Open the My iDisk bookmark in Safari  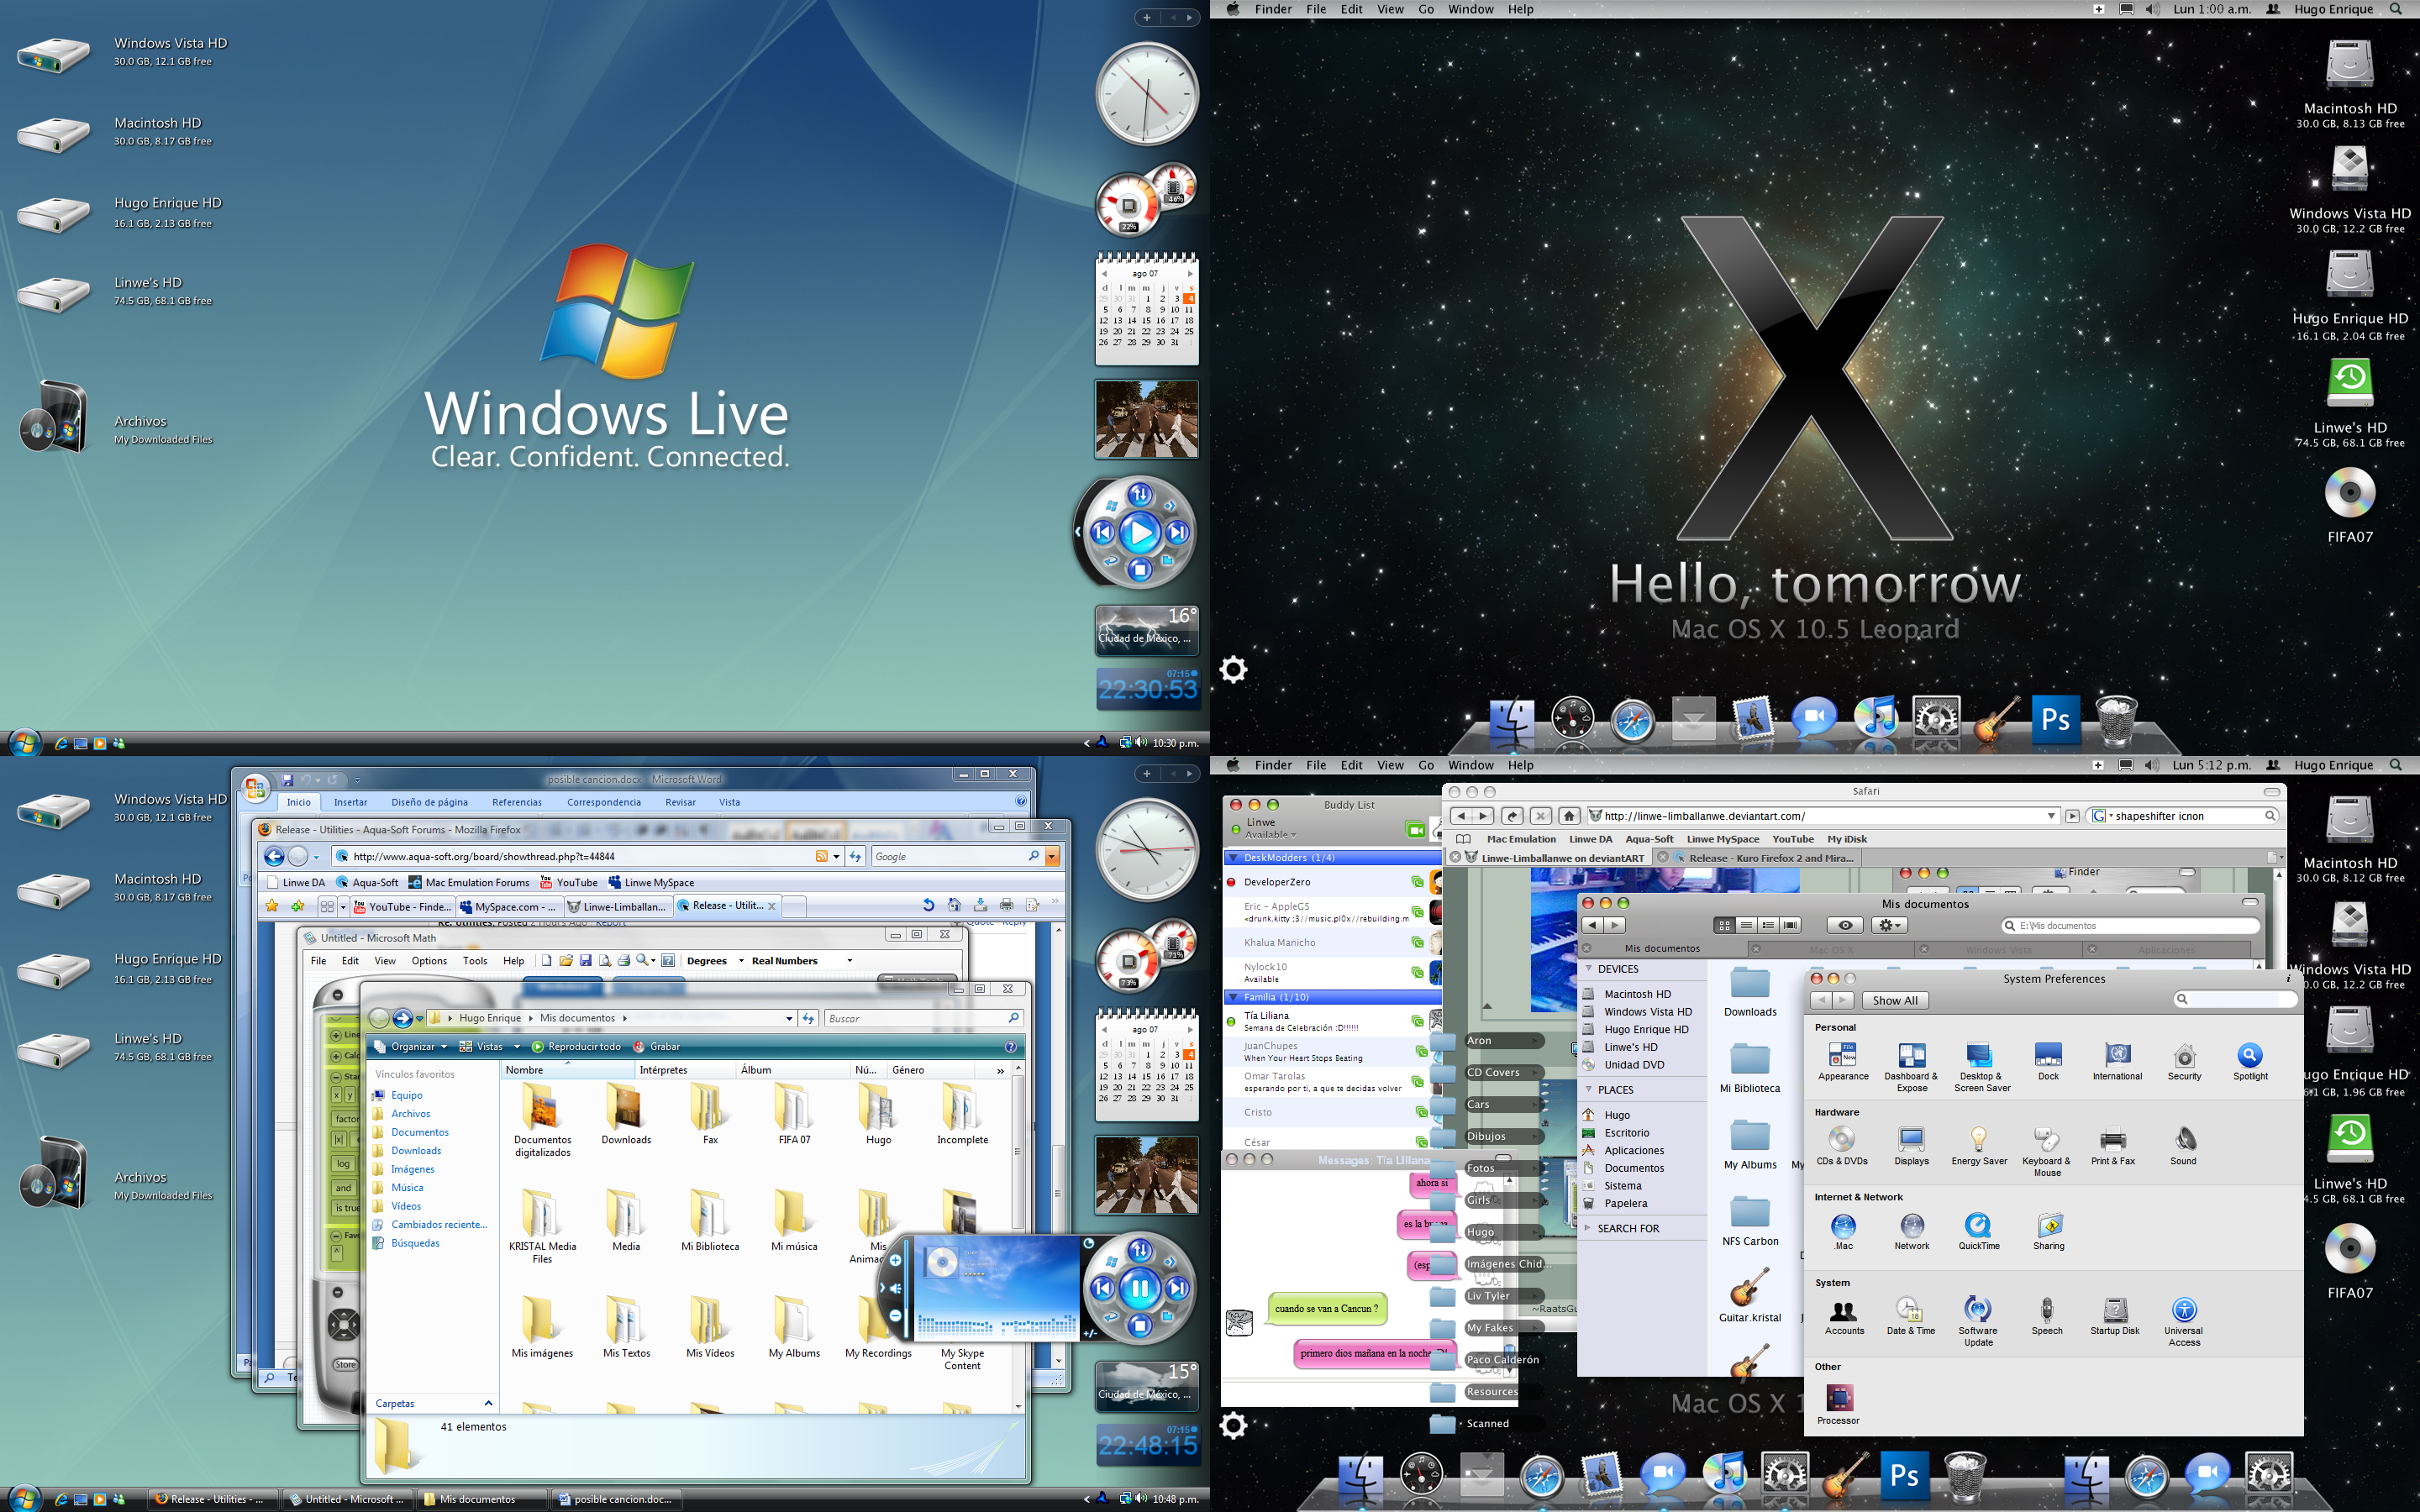coord(1847,839)
